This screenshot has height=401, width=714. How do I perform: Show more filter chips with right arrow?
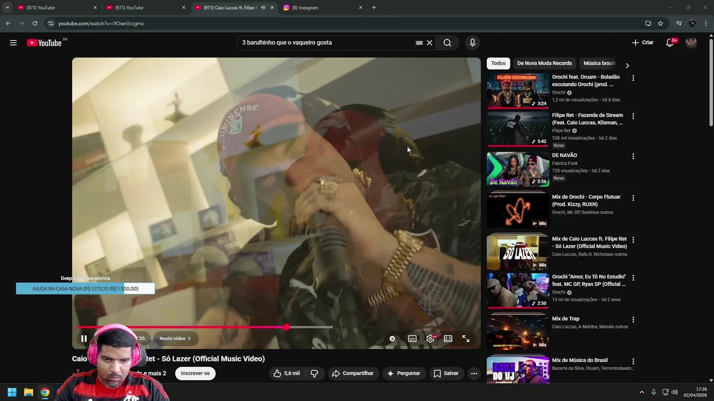coord(627,65)
